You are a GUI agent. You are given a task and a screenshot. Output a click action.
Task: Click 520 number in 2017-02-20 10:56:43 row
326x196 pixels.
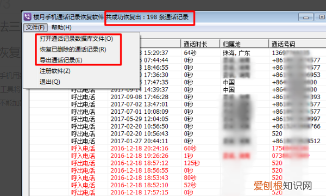277,134
